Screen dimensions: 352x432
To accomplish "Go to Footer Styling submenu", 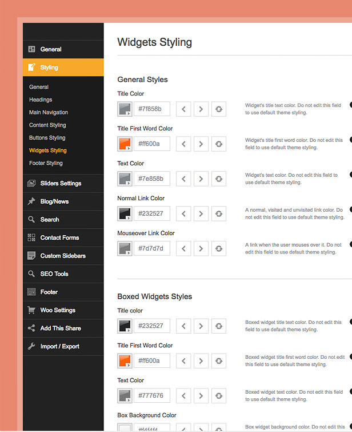I will pos(46,163).
